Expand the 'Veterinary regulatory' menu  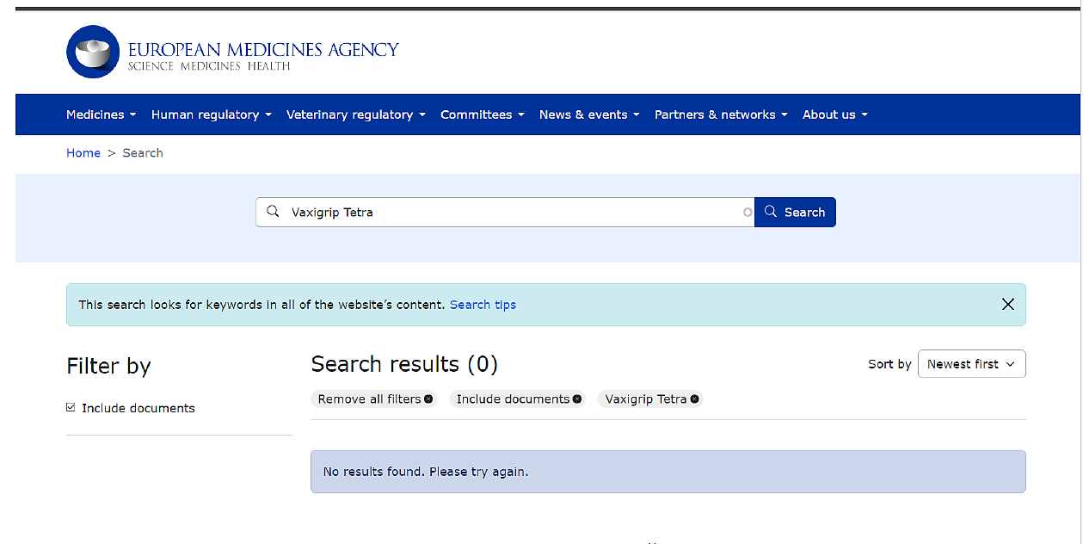coord(356,114)
